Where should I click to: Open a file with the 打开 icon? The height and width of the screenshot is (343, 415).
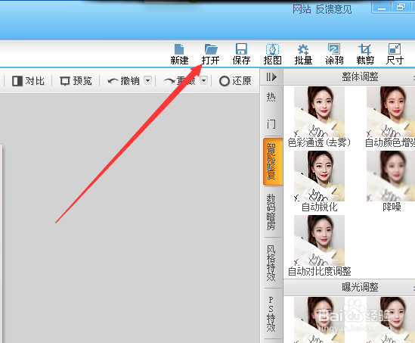pos(211,55)
